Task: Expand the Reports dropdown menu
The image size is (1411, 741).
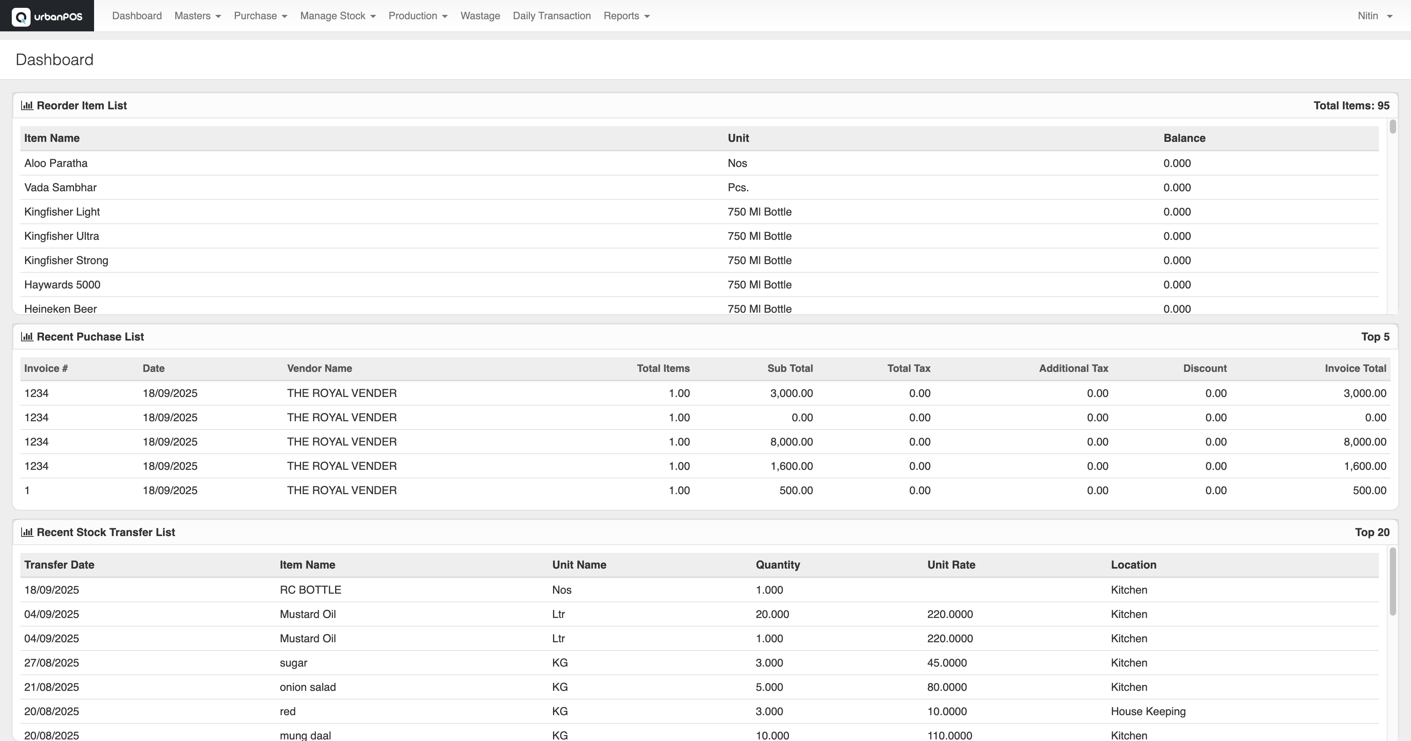Action: coord(627,16)
